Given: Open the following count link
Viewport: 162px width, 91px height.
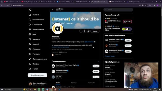Looking at the screenshot, I should [x=55, y=52].
